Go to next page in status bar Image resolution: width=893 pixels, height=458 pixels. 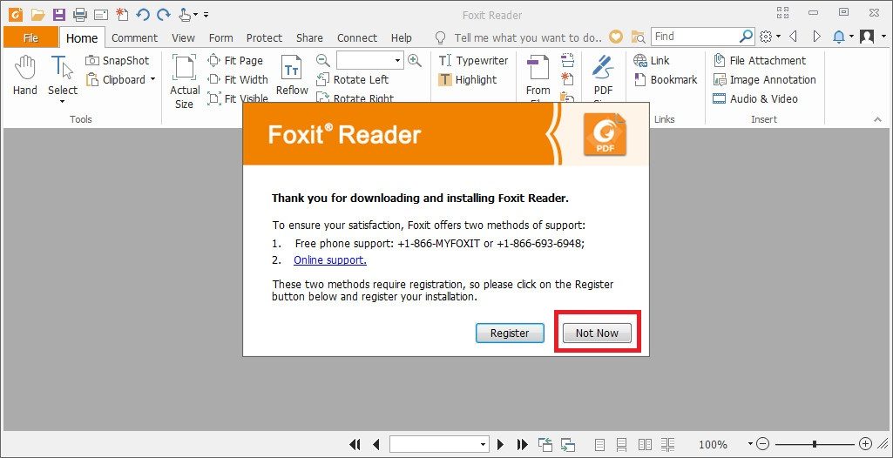click(501, 444)
